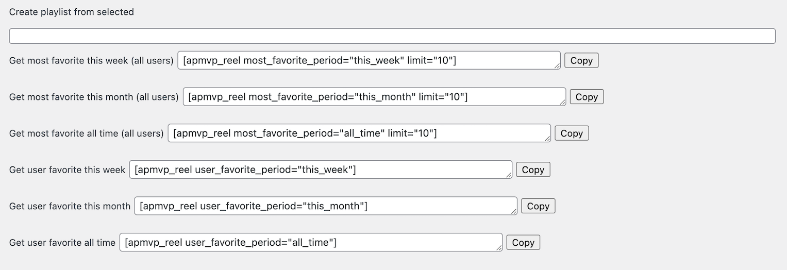Click resize handle of most favorite this month textarea
This screenshot has width=787, height=270.
click(562, 103)
